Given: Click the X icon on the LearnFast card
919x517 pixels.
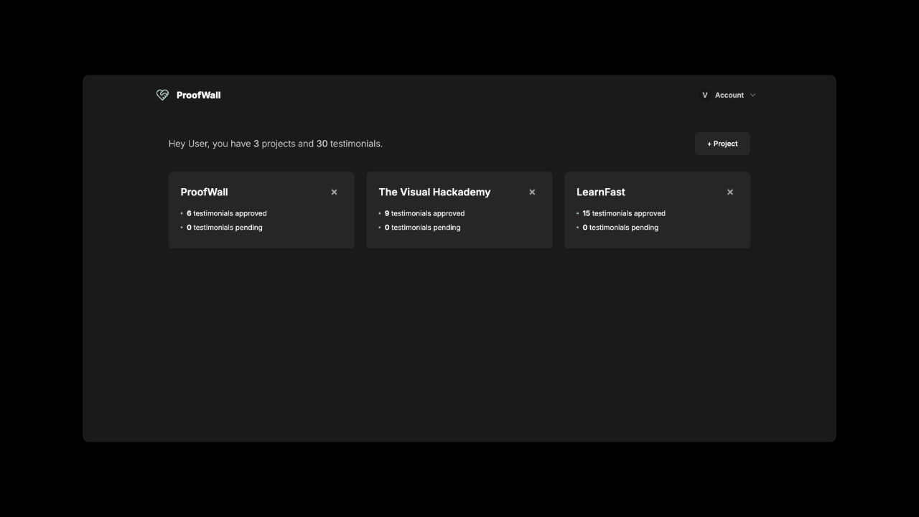Looking at the screenshot, I should (729, 192).
